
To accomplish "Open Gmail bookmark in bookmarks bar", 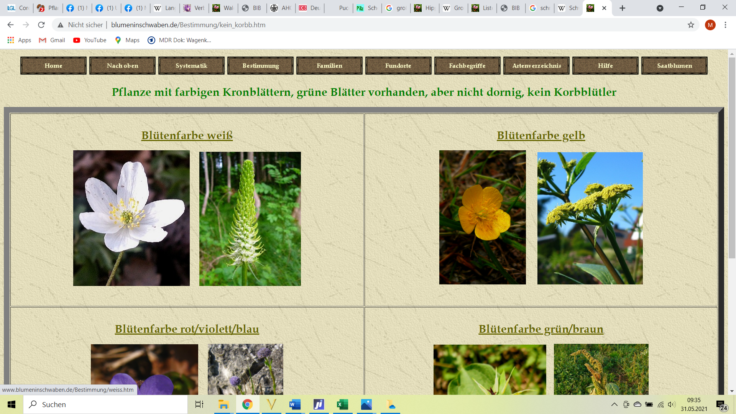I will pos(52,40).
